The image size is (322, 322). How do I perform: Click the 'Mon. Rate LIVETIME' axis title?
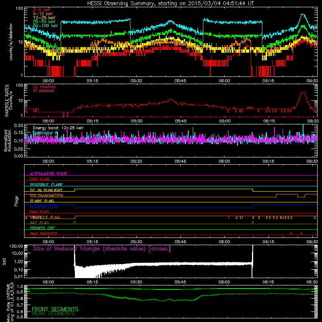[8, 303]
